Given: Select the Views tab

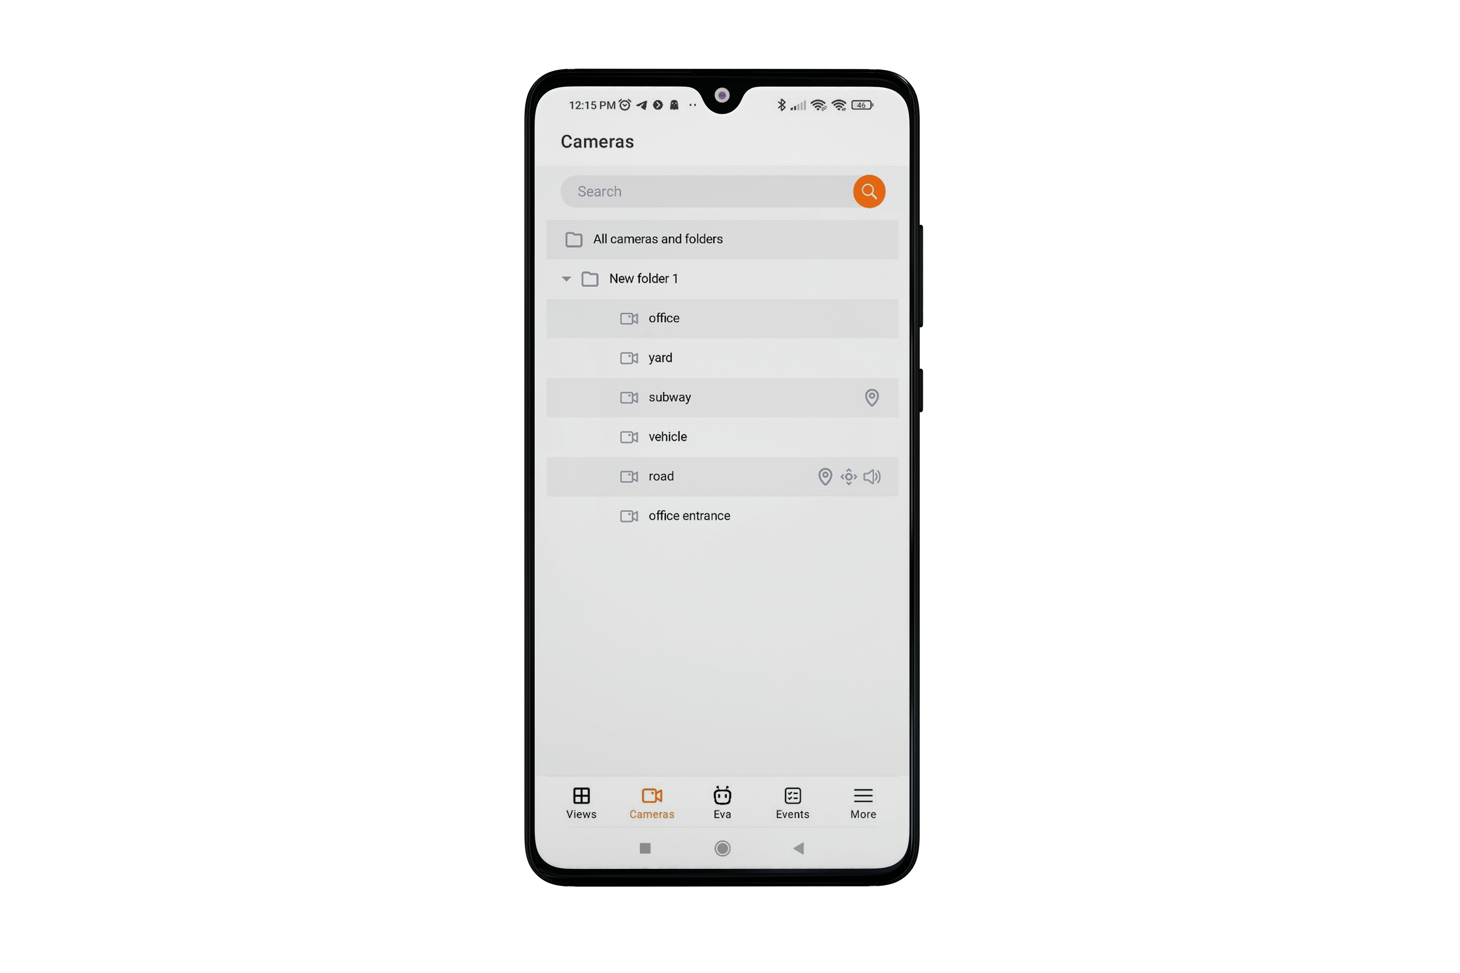Looking at the screenshot, I should pos(581,801).
